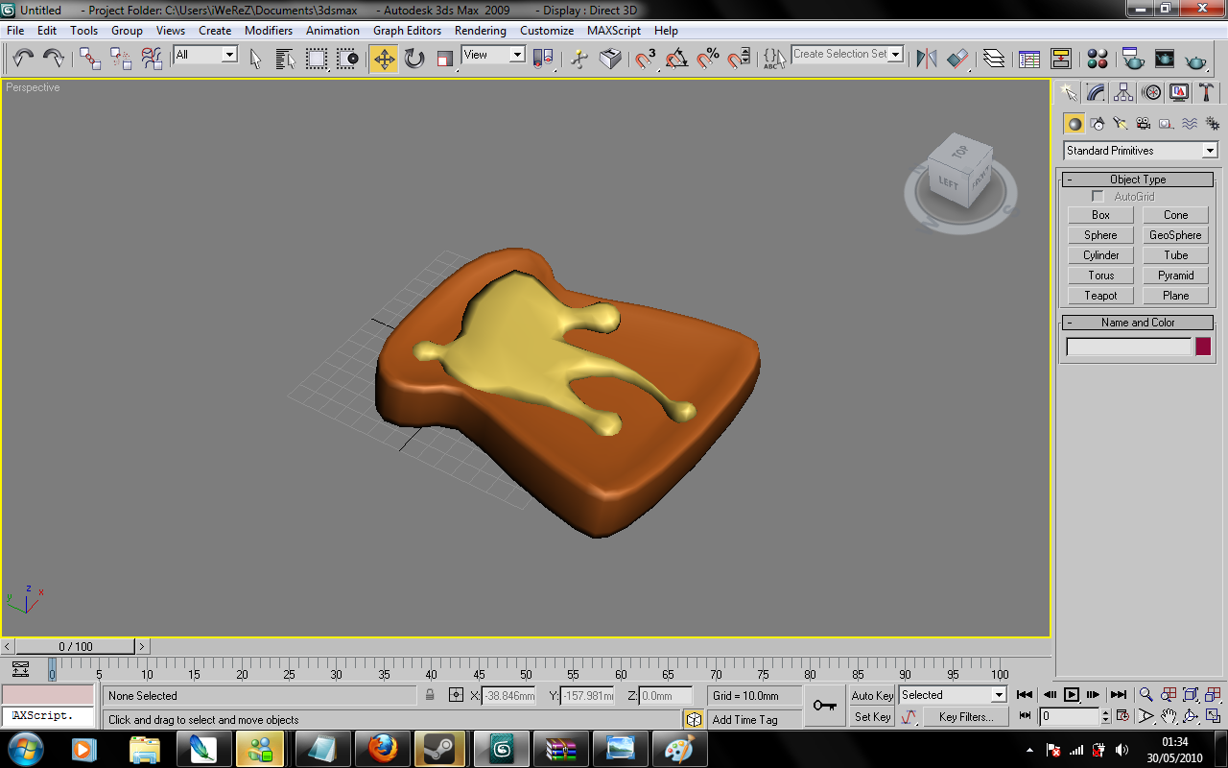1228x768 pixels.
Task: Expand the selection filter All dropdown
Action: point(205,56)
